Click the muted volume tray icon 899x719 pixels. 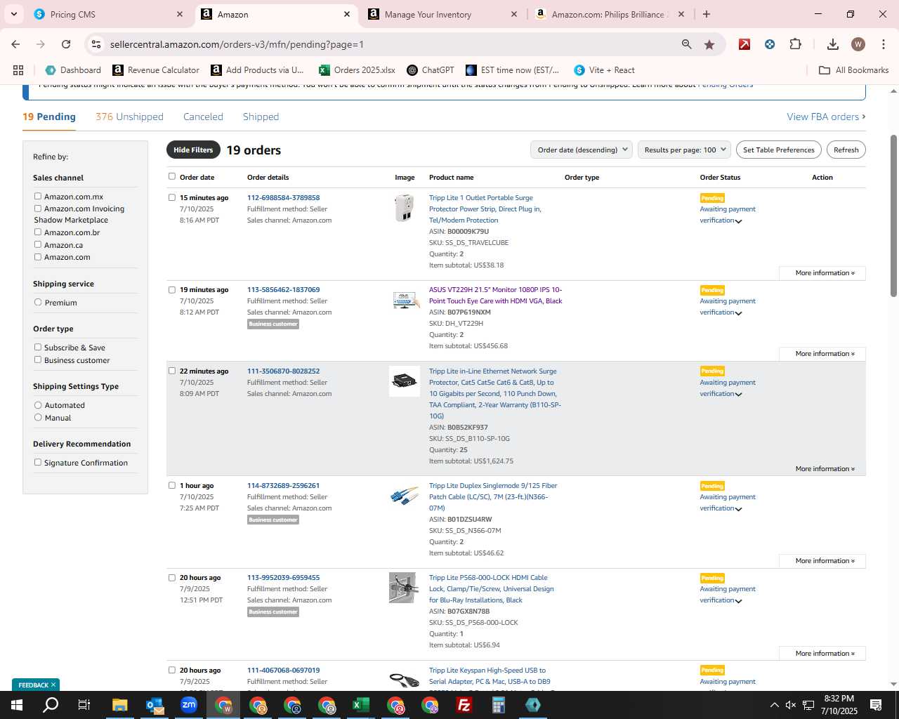[791, 705]
